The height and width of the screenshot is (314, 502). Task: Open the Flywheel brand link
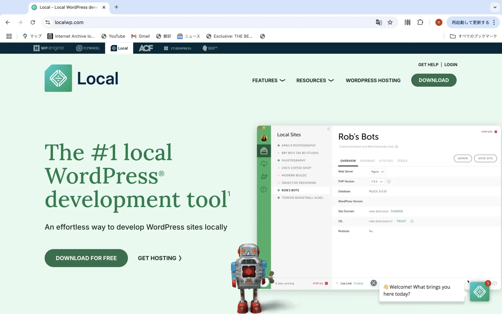tap(88, 48)
